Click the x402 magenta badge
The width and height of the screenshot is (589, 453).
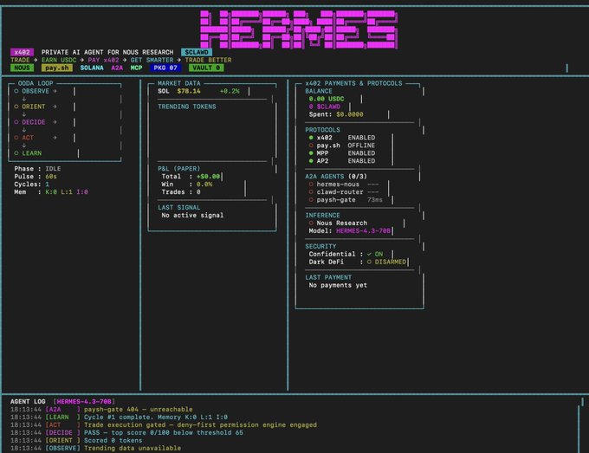point(23,52)
